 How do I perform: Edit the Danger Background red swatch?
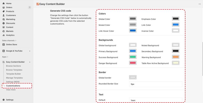pyautogui.click(x=133, y=63)
